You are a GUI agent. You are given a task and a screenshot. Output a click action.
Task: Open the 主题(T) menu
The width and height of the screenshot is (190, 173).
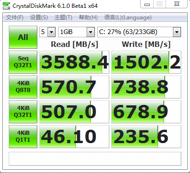click(63, 17)
